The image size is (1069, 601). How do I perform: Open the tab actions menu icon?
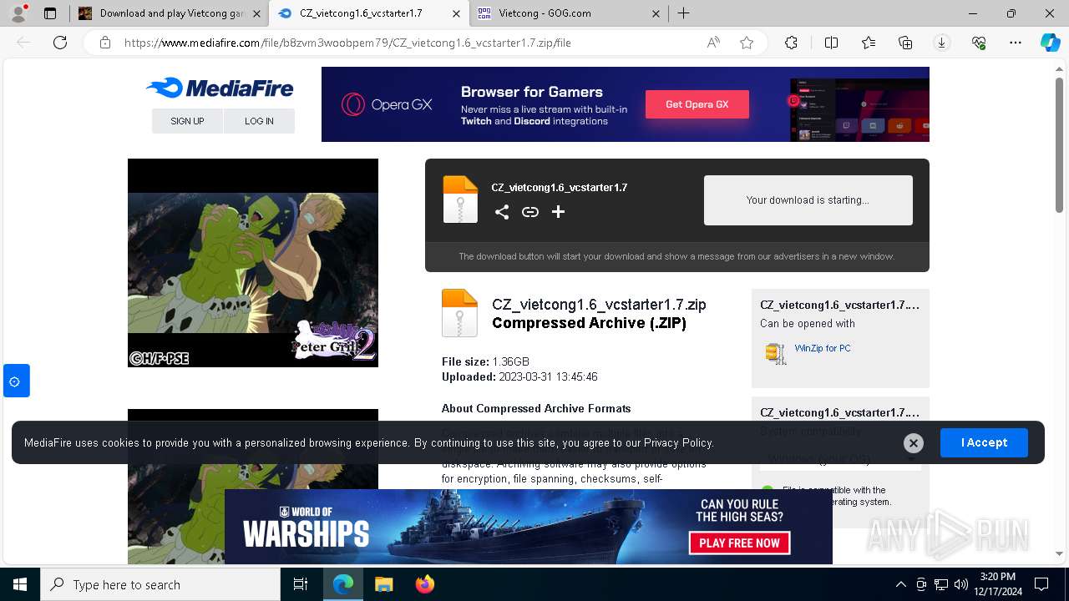pos(50,13)
